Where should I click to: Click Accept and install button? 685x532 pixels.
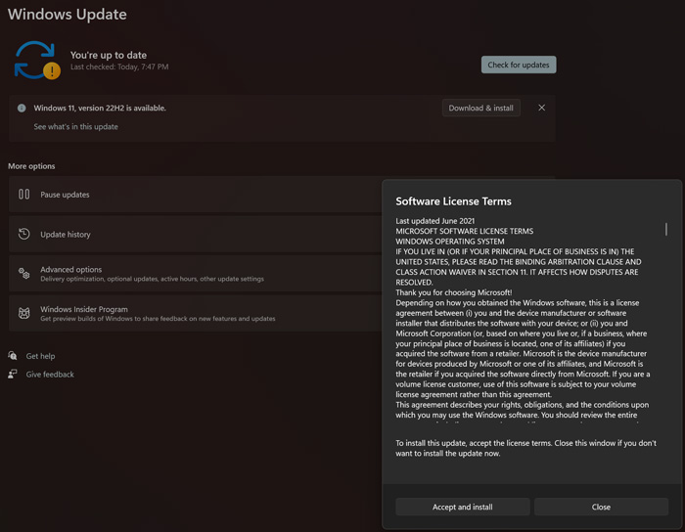[x=463, y=507]
